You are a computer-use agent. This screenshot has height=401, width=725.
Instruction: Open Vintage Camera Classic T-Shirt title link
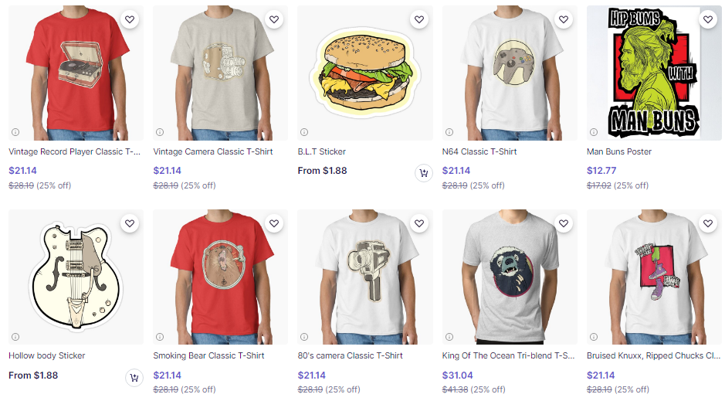point(212,151)
